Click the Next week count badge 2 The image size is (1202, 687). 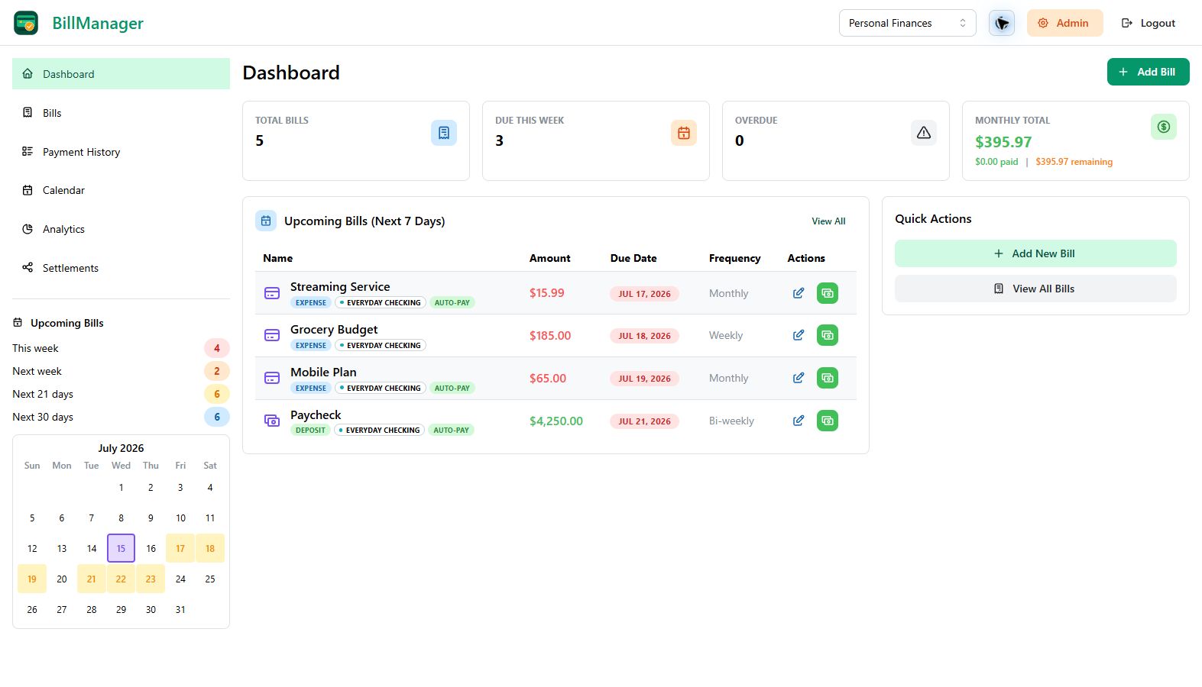[x=217, y=371]
